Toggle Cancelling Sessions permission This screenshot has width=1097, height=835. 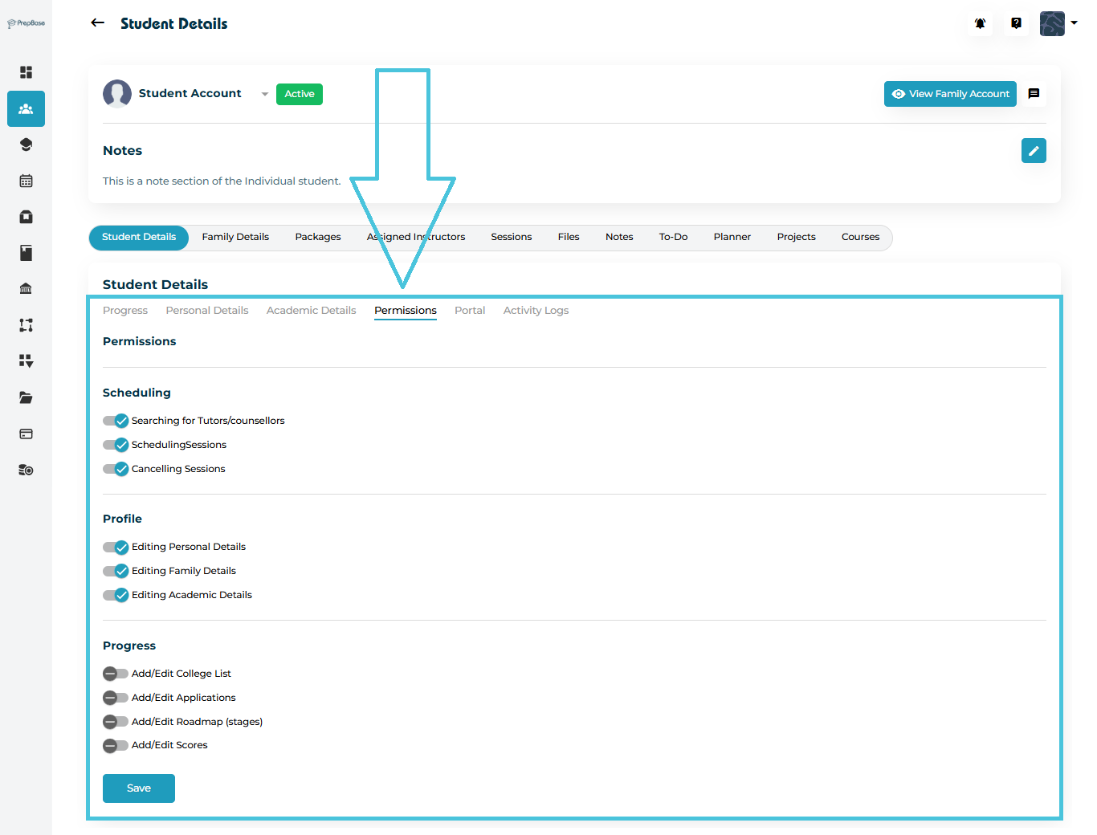[116, 469]
